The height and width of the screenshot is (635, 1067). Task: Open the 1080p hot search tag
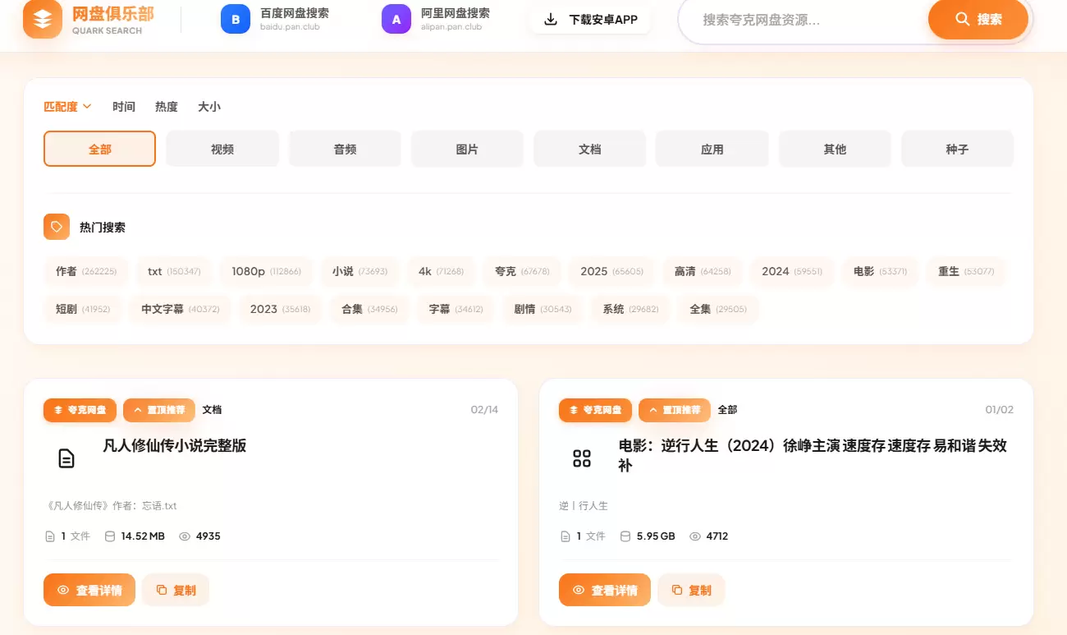[x=266, y=270]
